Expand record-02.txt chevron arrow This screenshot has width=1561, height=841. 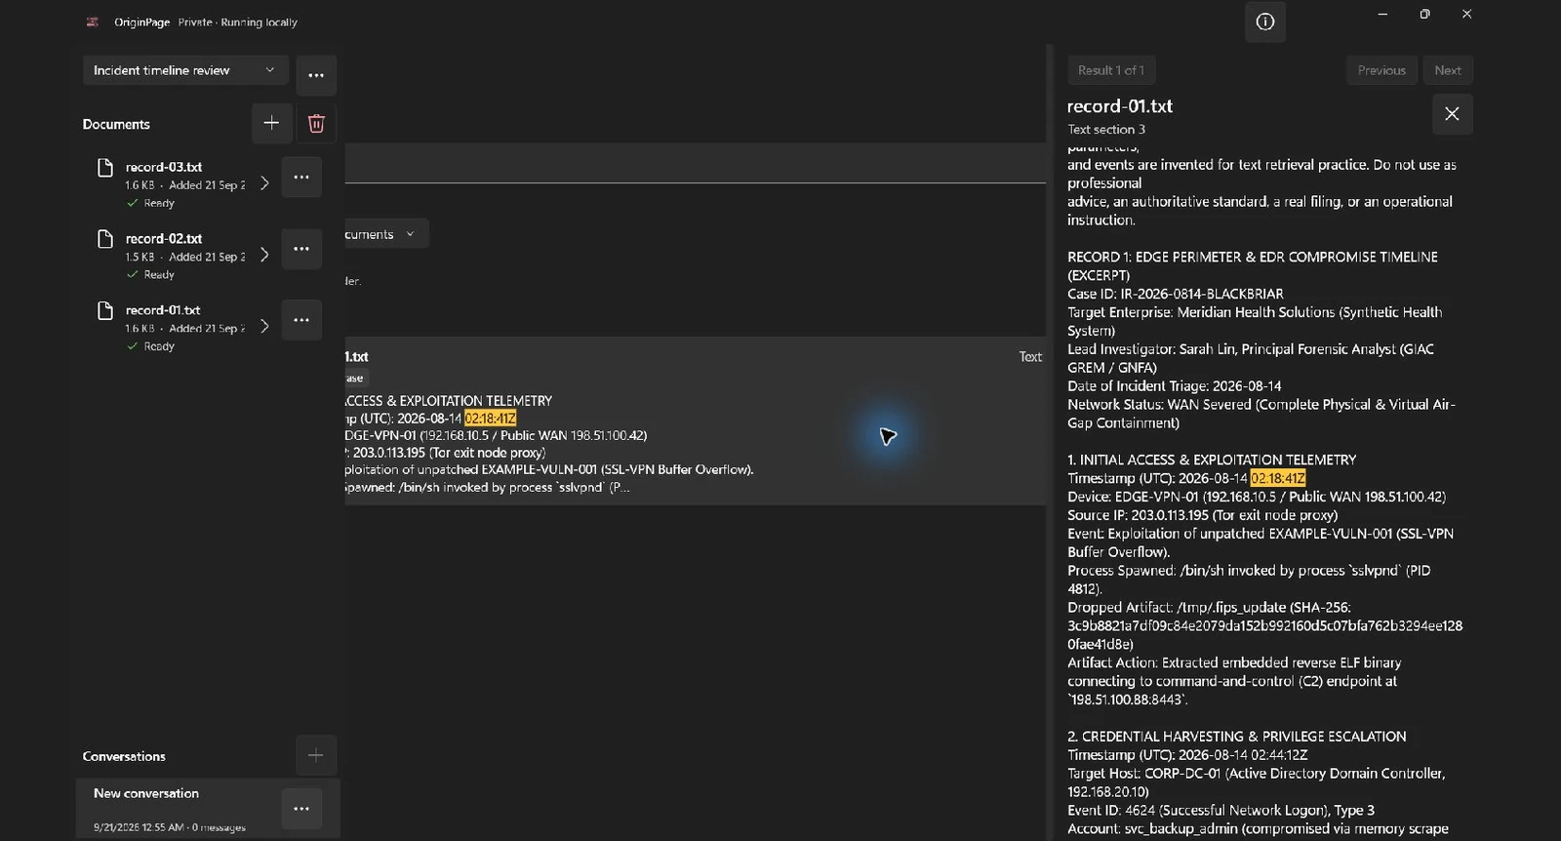coord(264,255)
